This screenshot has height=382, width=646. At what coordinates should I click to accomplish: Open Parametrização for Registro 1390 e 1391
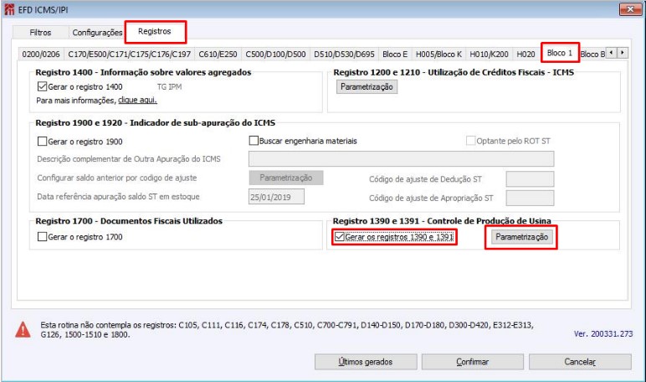coord(521,237)
